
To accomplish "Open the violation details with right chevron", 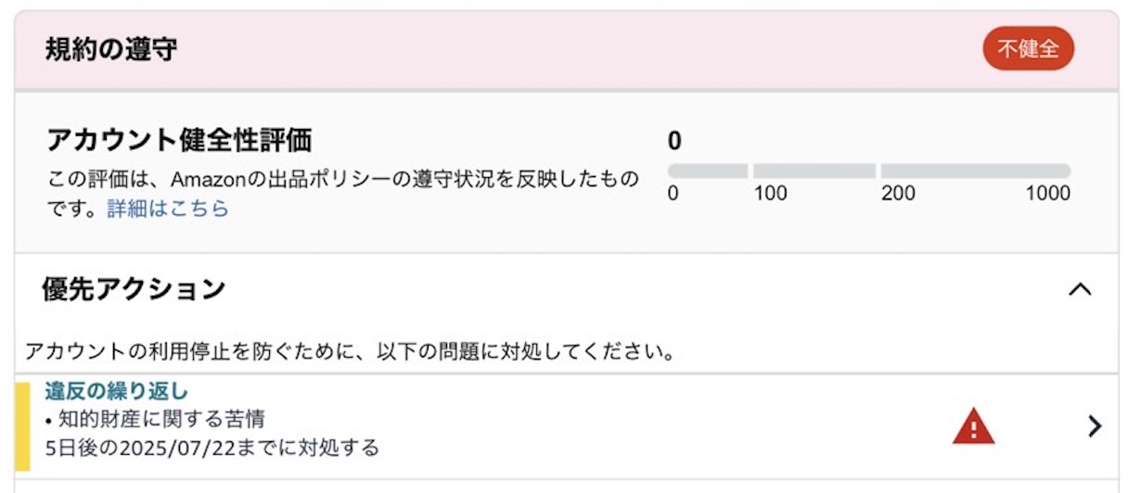I will pyautogui.click(x=1096, y=426).
